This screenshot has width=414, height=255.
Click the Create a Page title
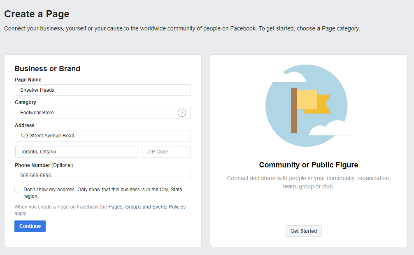click(37, 14)
